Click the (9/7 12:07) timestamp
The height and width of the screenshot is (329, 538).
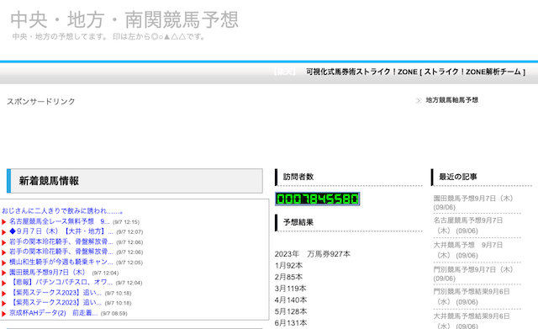(x=129, y=232)
